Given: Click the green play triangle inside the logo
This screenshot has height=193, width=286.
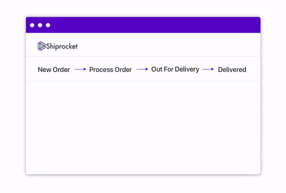Looking at the screenshot, I should pyautogui.click(x=42, y=46).
